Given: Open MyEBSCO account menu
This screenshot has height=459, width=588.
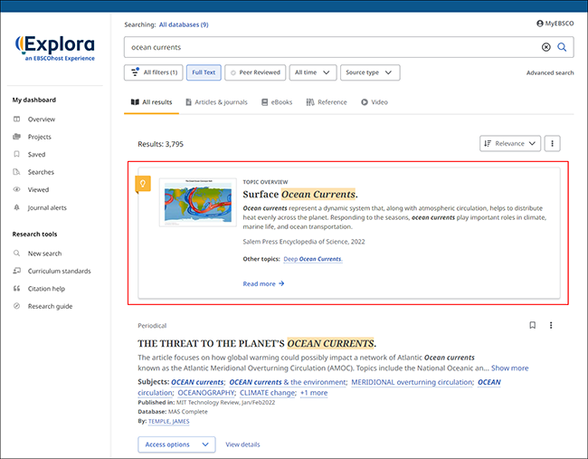Looking at the screenshot, I should 555,24.
